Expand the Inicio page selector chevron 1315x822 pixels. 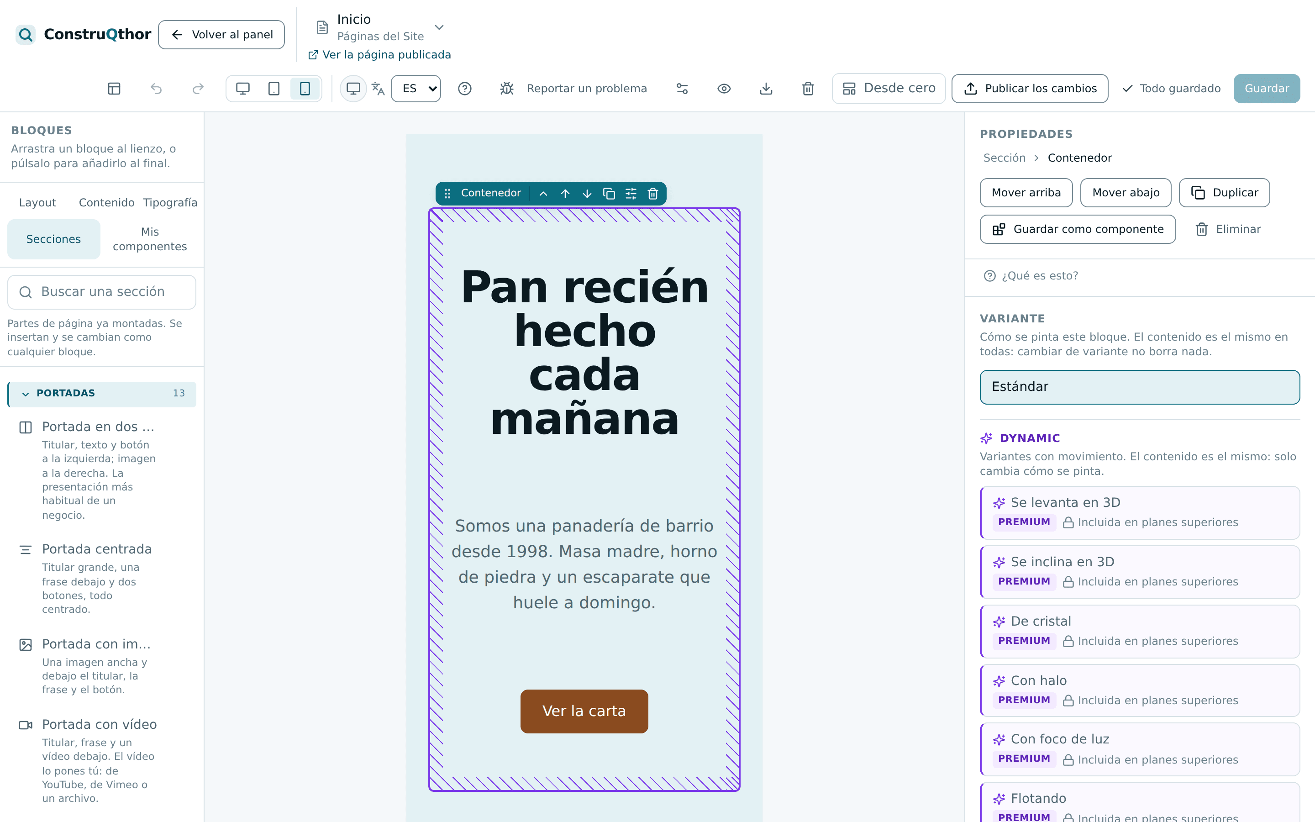pyautogui.click(x=439, y=27)
